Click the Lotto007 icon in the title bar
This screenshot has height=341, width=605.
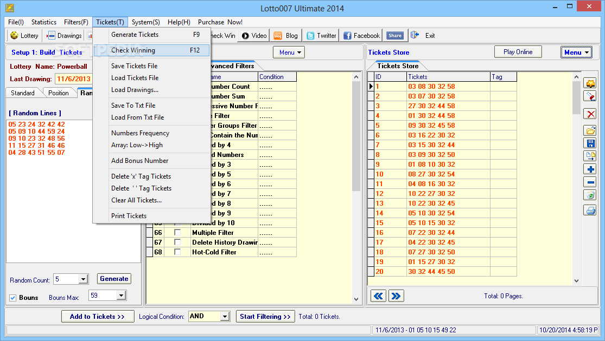point(10,8)
